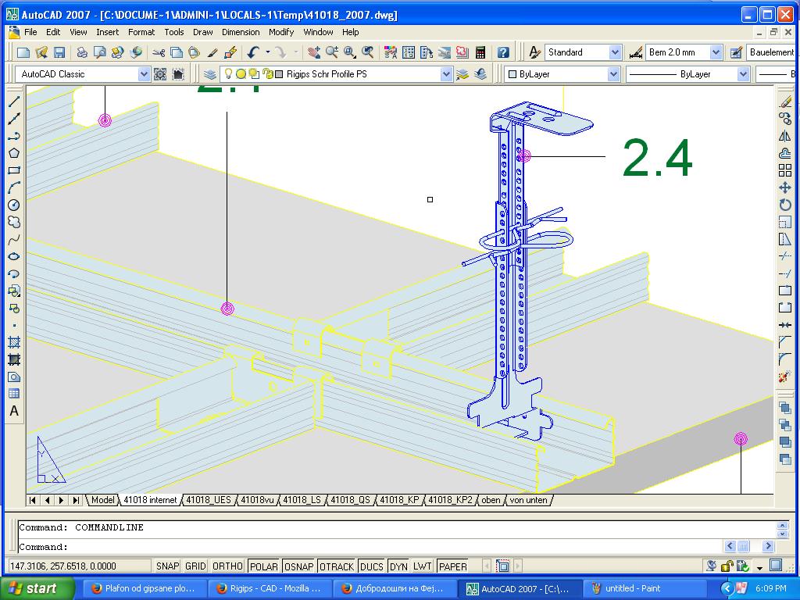The image size is (800, 600).
Task: Open the Rigips Schr Profile PS layer dropdown
Action: (x=446, y=74)
